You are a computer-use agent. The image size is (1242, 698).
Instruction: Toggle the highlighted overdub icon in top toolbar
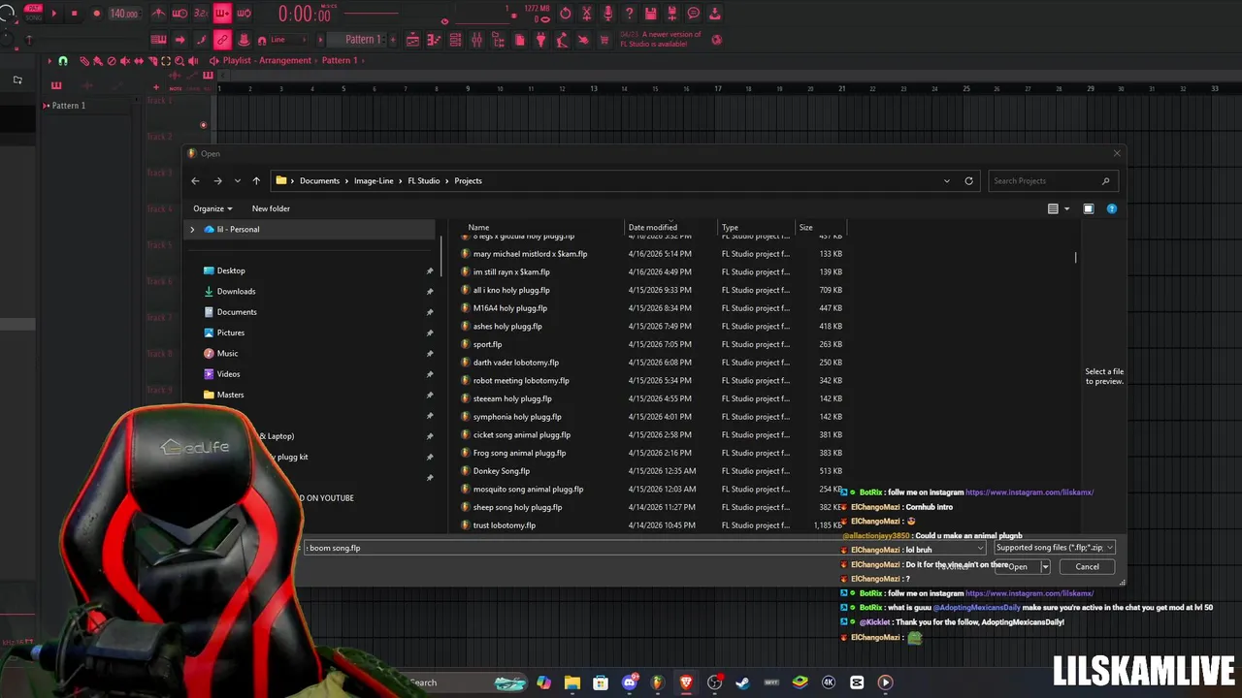pos(222,14)
